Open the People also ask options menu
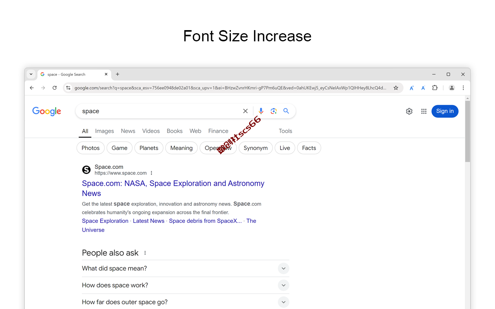This screenshot has height=309, width=495. tap(145, 253)
